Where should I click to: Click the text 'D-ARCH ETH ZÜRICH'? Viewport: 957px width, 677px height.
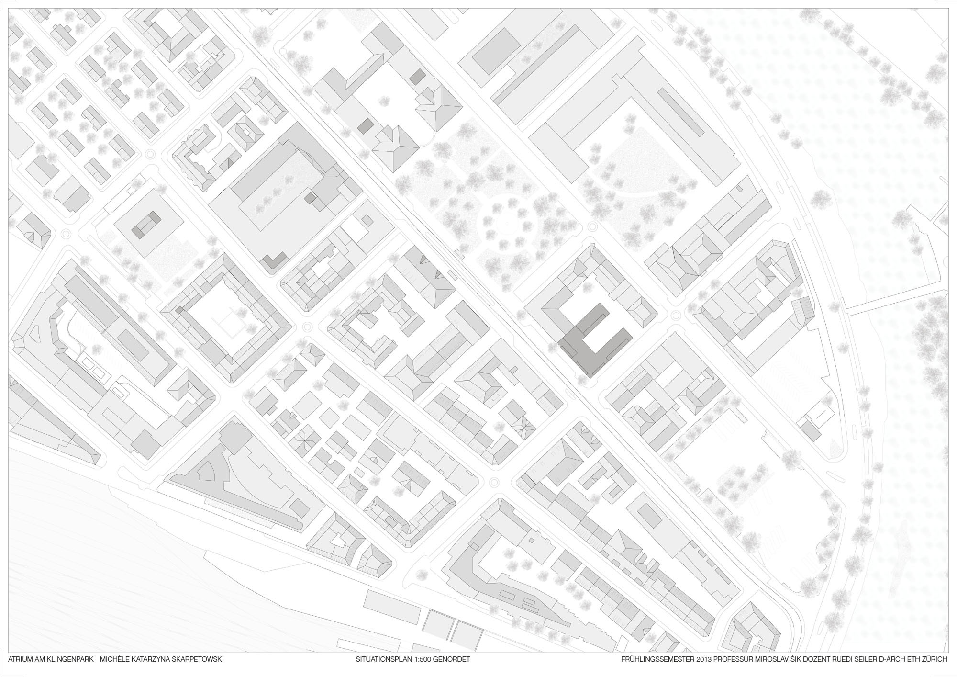(x=914, y=659)
